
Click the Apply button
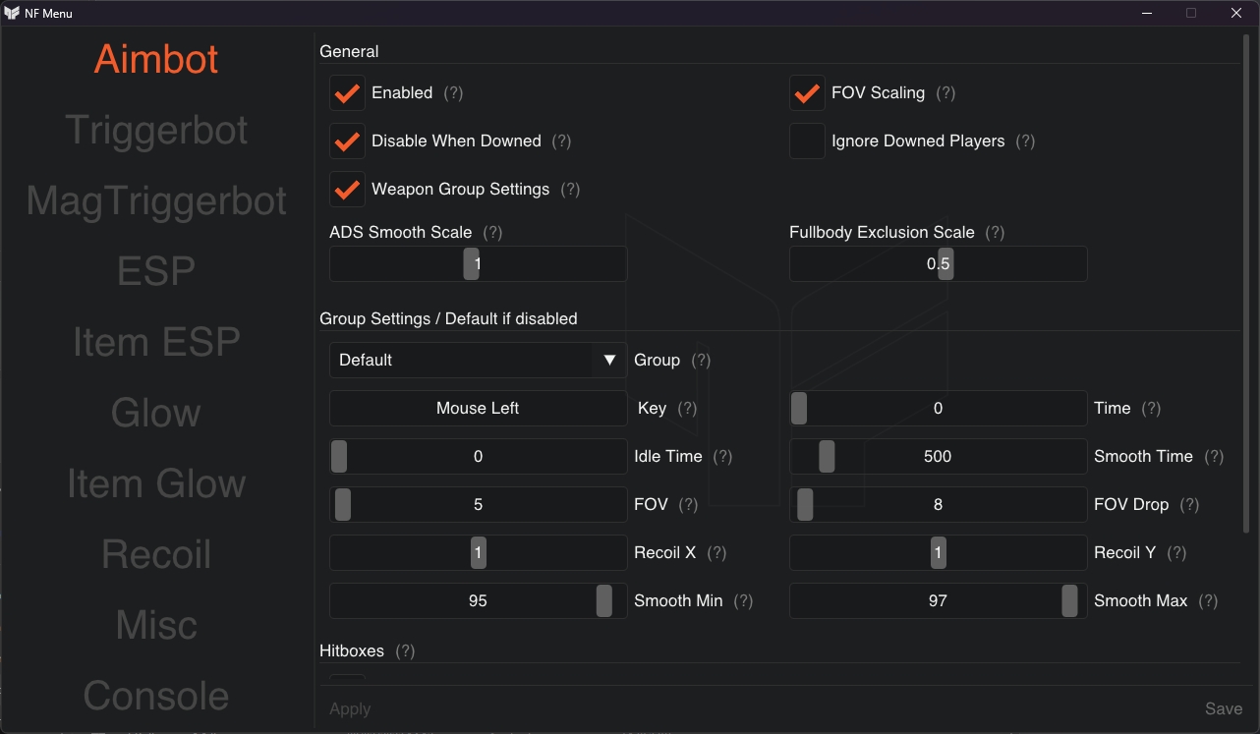(x=349, y=708)
